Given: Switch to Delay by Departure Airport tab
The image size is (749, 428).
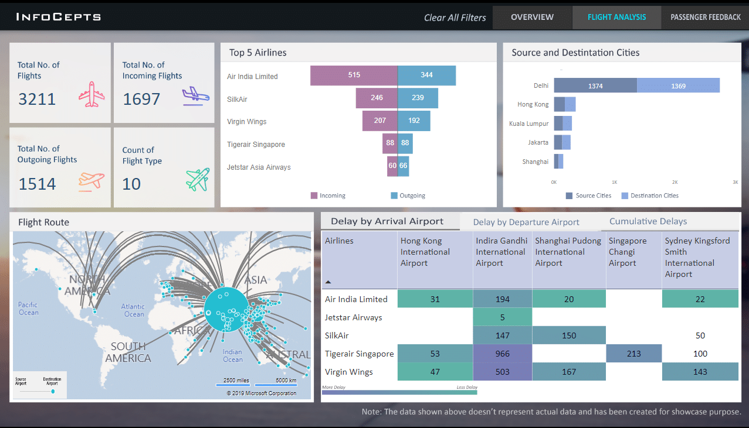Looking at the screenshot, I should (525, 222).
